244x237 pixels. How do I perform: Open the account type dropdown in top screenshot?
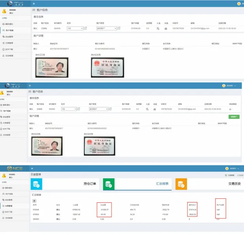[106, 28]
